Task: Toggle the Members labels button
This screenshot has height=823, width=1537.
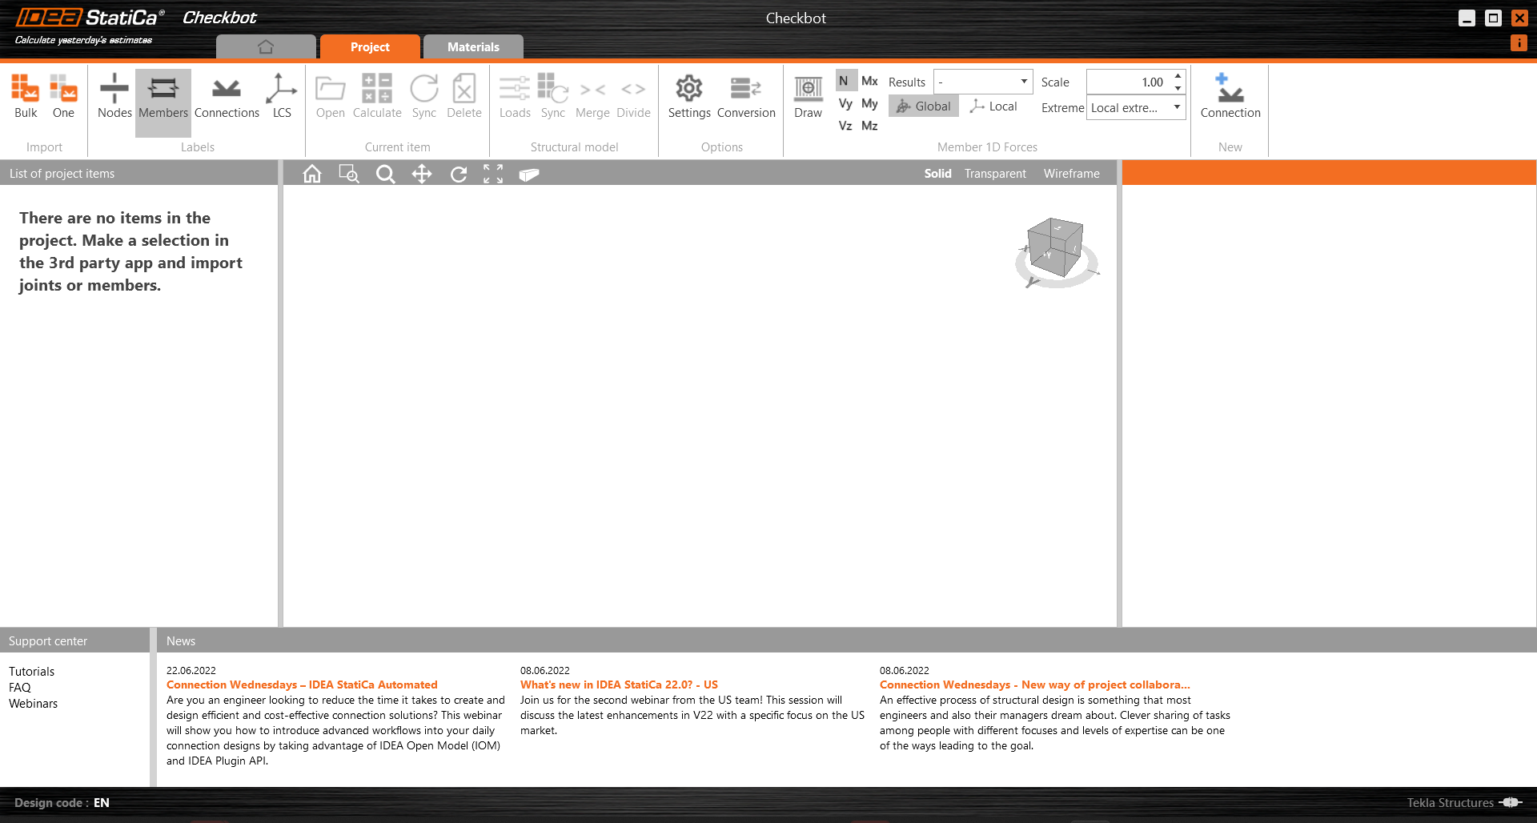Action: (x=163, y=96)
